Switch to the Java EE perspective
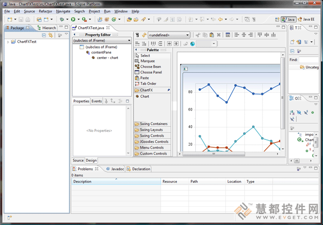323x225 pixels. [x=306, y=19]
